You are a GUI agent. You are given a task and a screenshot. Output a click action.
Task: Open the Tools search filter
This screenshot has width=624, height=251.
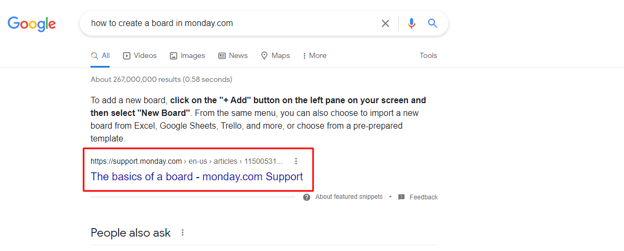pos(428,55)
